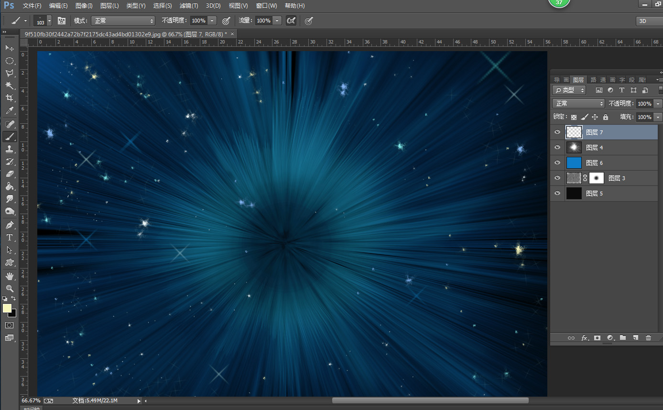The image size is (663, 410).
Task: Hide 图层 7 using its eye icon
Action: pos(557,132)
